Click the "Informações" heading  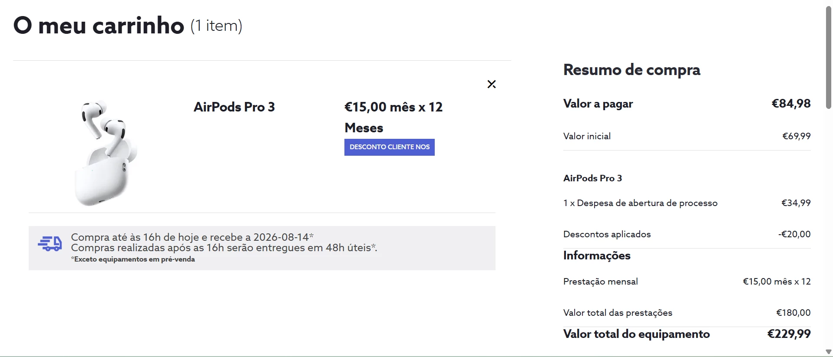(597, 255)
